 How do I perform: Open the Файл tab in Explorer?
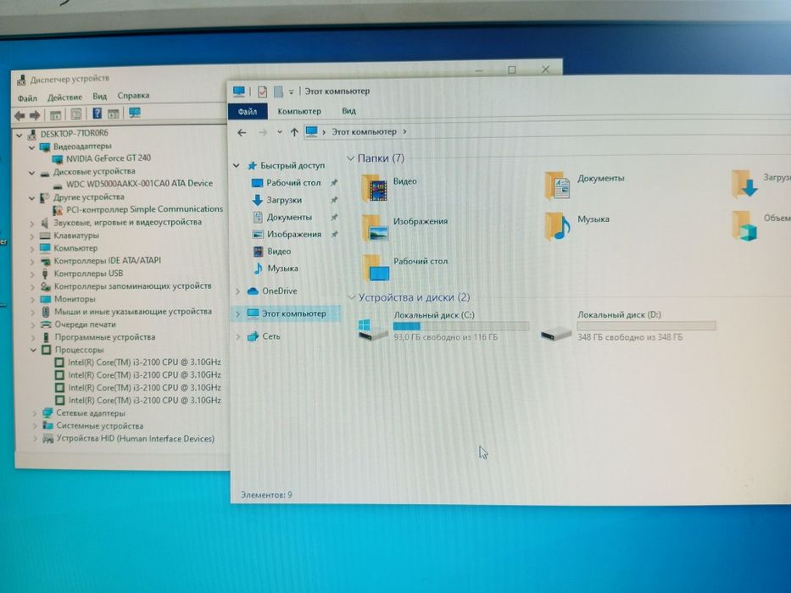pyautogui.click(x=248, y=111)
